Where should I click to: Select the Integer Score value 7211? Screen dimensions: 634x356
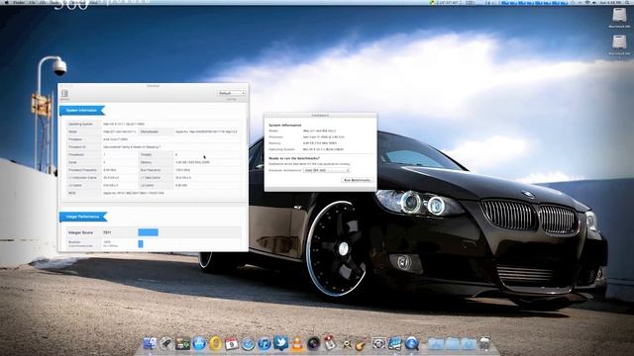[107, 233]
